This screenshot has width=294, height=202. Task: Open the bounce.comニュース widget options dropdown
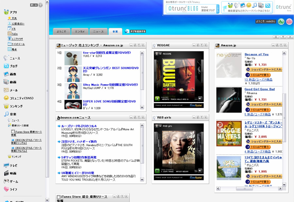point(139,117)
